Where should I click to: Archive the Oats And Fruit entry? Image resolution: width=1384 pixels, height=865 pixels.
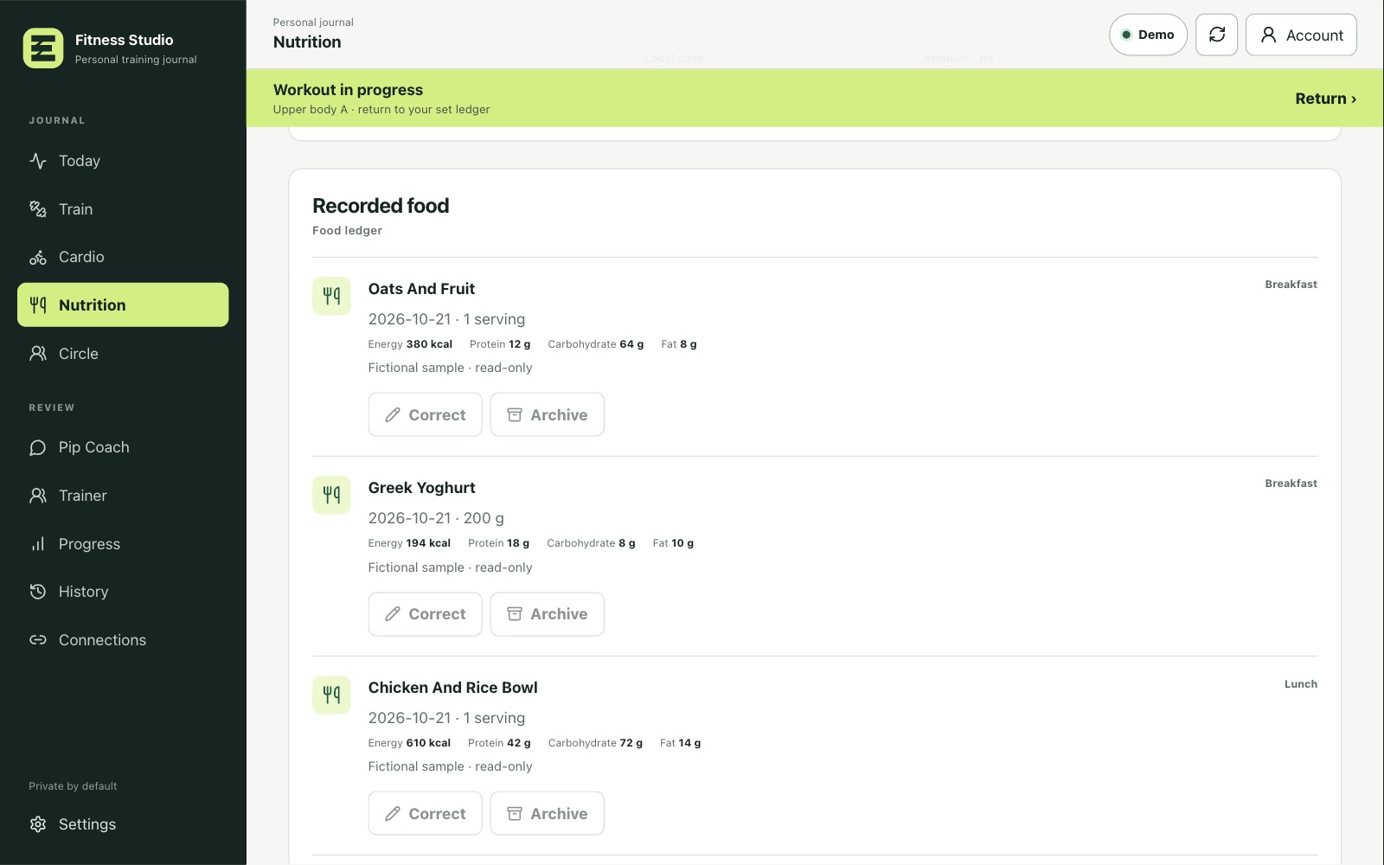(x=547, y=415)
